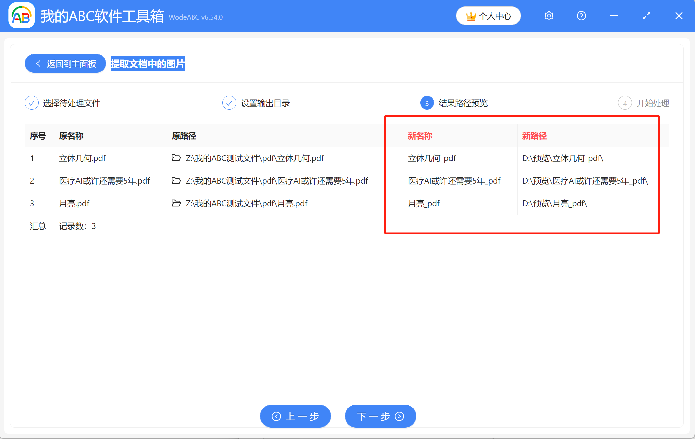Select step circle 4 开始处理
The height and width of the screenshot is (439, 695).
[625, 103]
